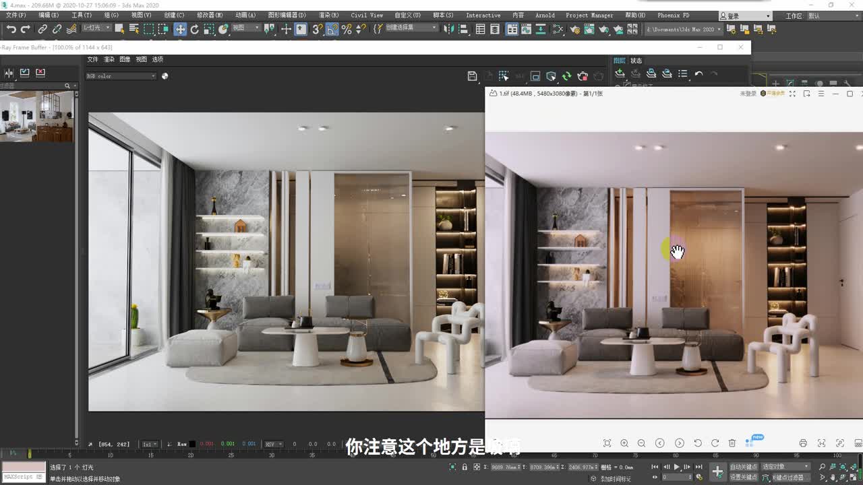863x485 pixels.
Task: Delete the image via the trash icon
Action: 732,443
